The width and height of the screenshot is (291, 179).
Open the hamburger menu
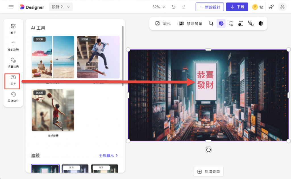[11, 7]
